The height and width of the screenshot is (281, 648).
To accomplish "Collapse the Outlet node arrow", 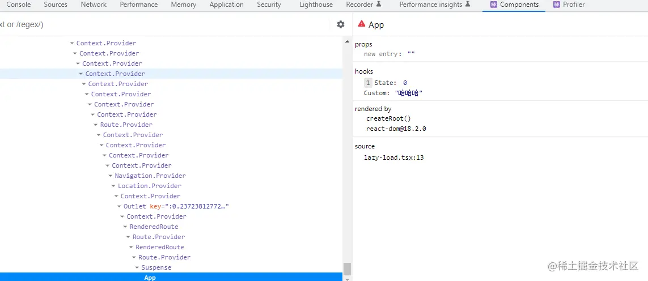I will point(119,207).
